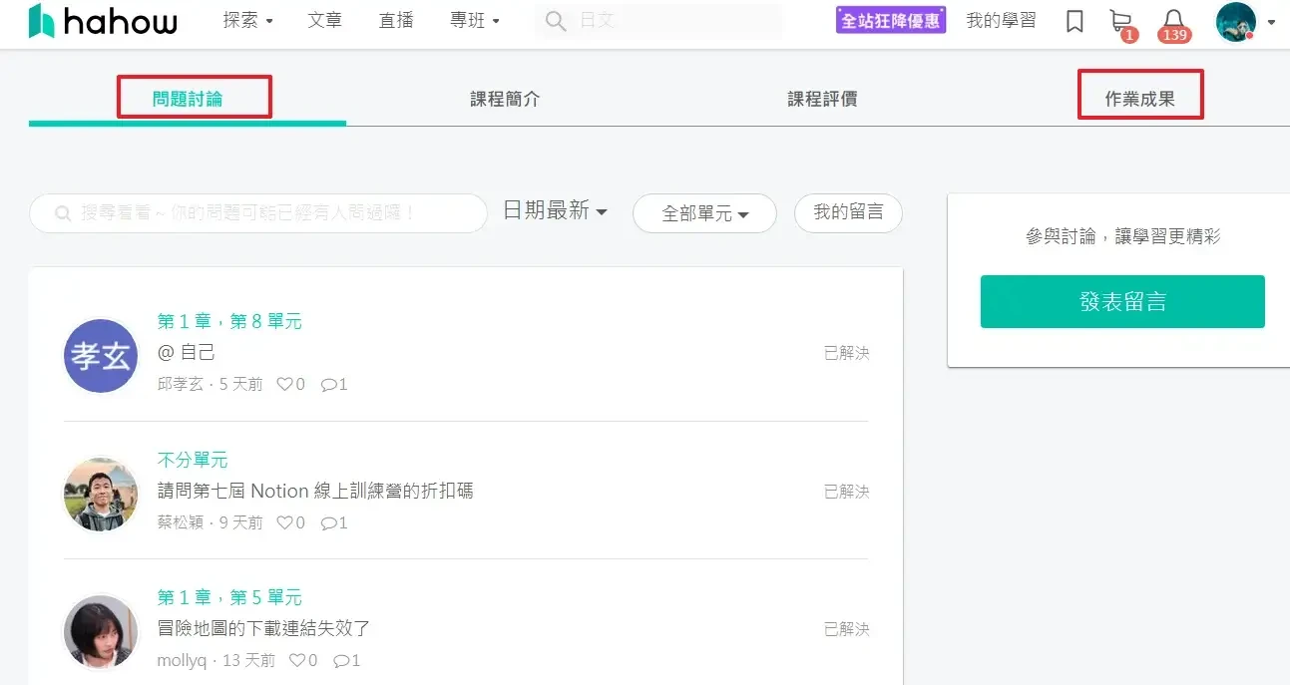Click author name 蔡松穎
The image size is (1290, 685).
click(181, 522)
